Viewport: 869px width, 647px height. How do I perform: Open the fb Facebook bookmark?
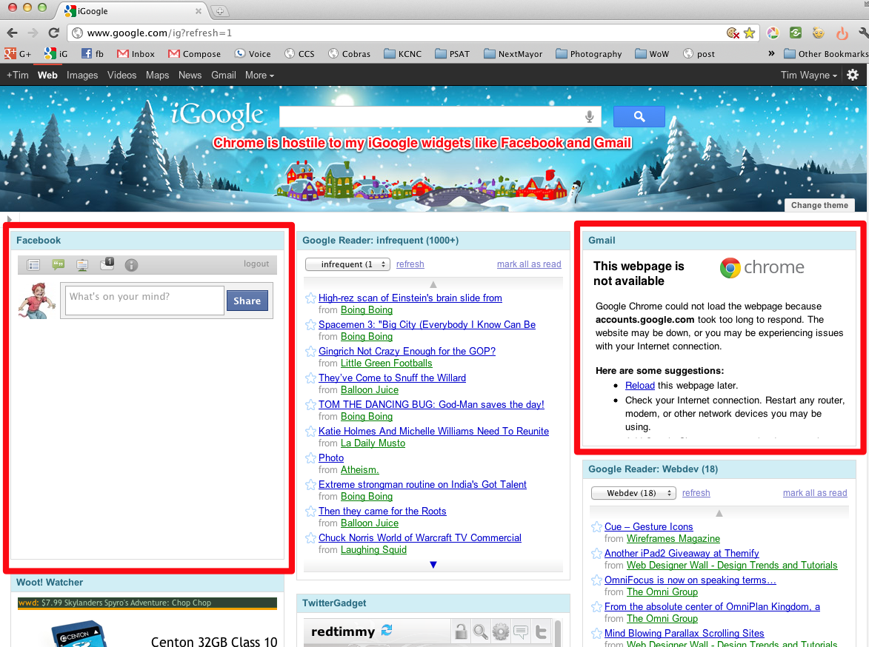93,54
